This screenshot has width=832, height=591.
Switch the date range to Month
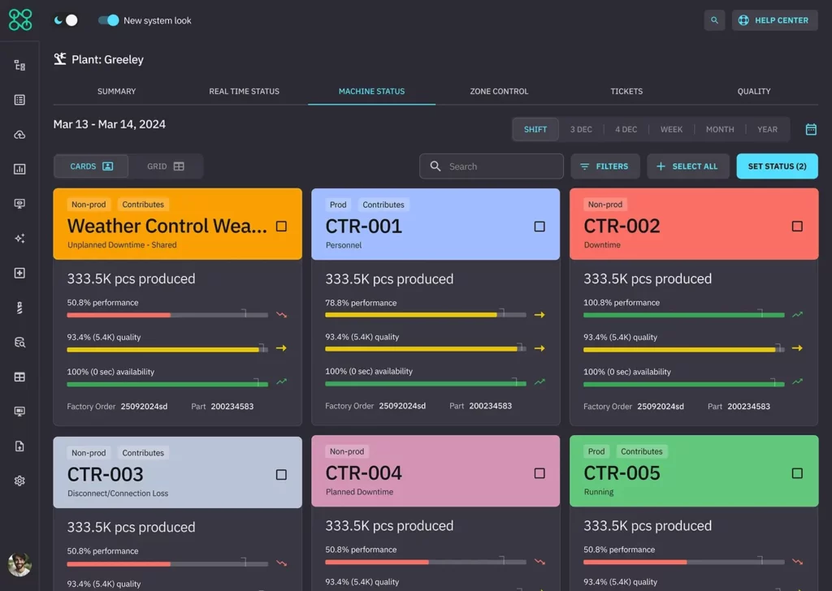pyautogui.click(x=719, y=130)
